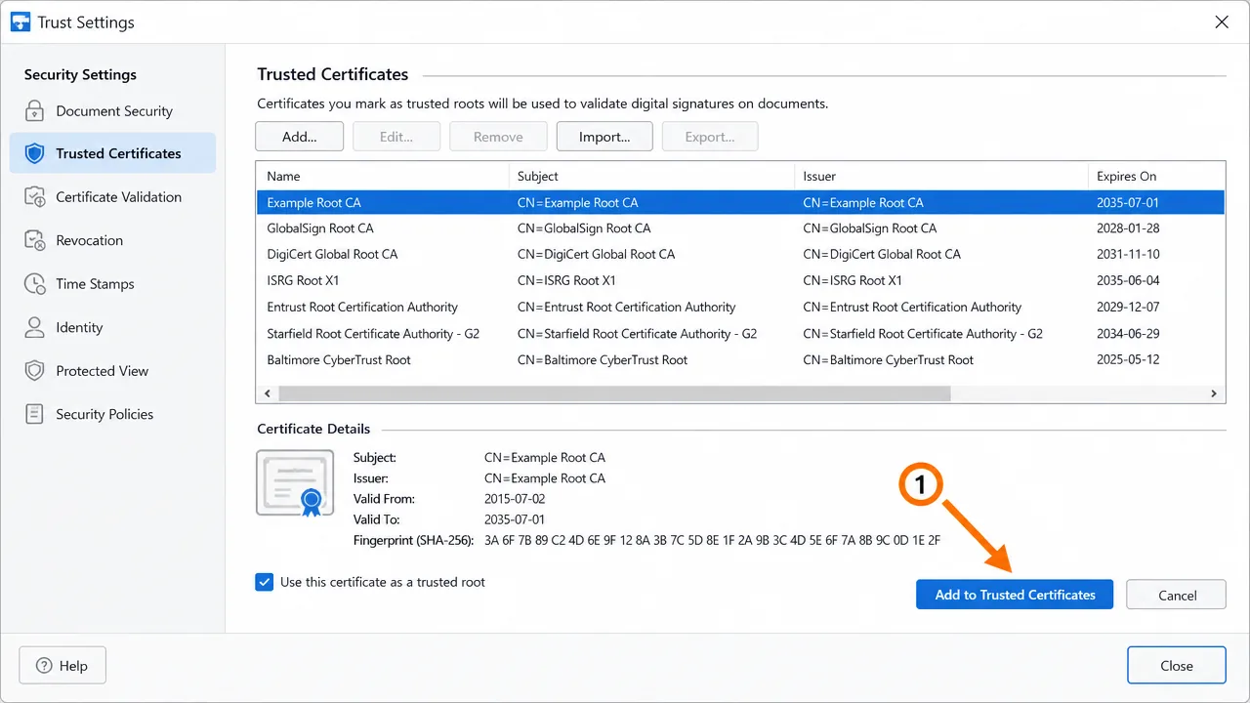Select the Baltimore CyberTrust Root row

pyautogui.click(x=740, y=359)
